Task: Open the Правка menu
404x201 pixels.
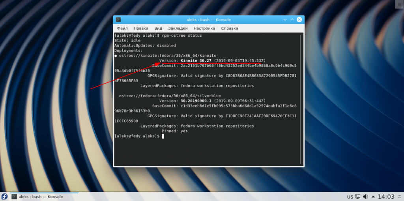Action: pyautogui.click(x=141, y=28)
